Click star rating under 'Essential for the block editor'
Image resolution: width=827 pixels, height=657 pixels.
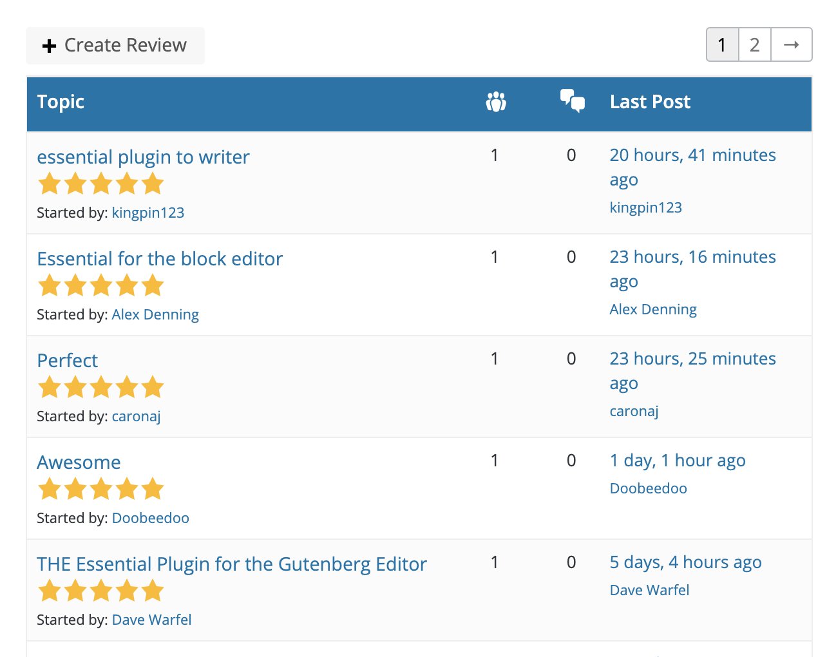coord(101,286)
